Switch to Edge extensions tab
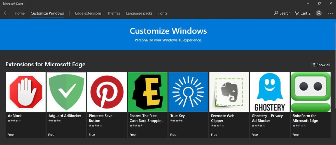 click(x=88, y=13)
